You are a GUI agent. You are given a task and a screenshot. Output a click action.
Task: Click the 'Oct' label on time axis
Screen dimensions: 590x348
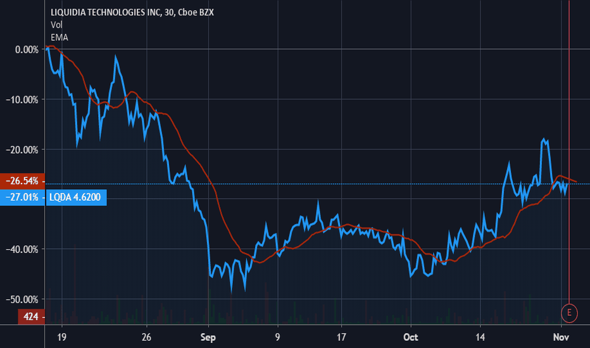click(x=410, y=337)
